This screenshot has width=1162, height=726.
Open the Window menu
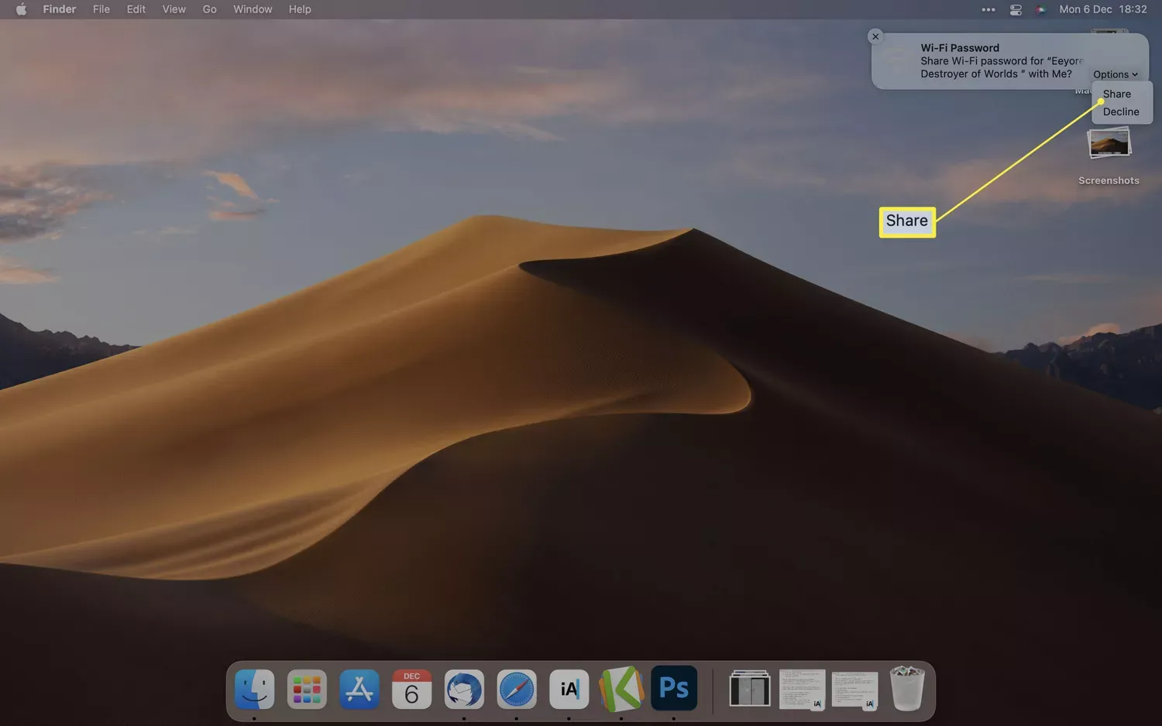pos(252,9)
